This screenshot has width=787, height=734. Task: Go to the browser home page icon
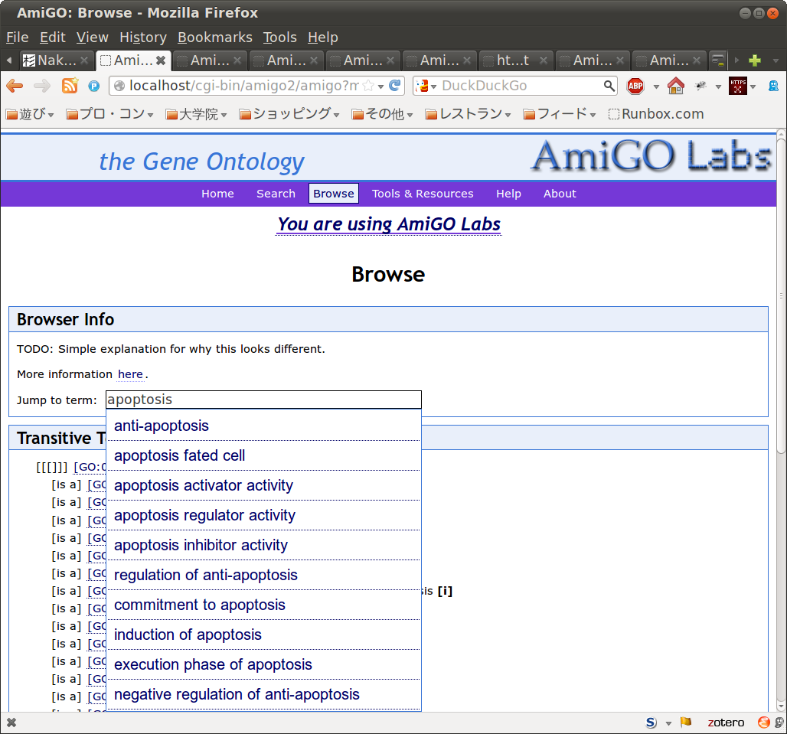click(675, 86)
